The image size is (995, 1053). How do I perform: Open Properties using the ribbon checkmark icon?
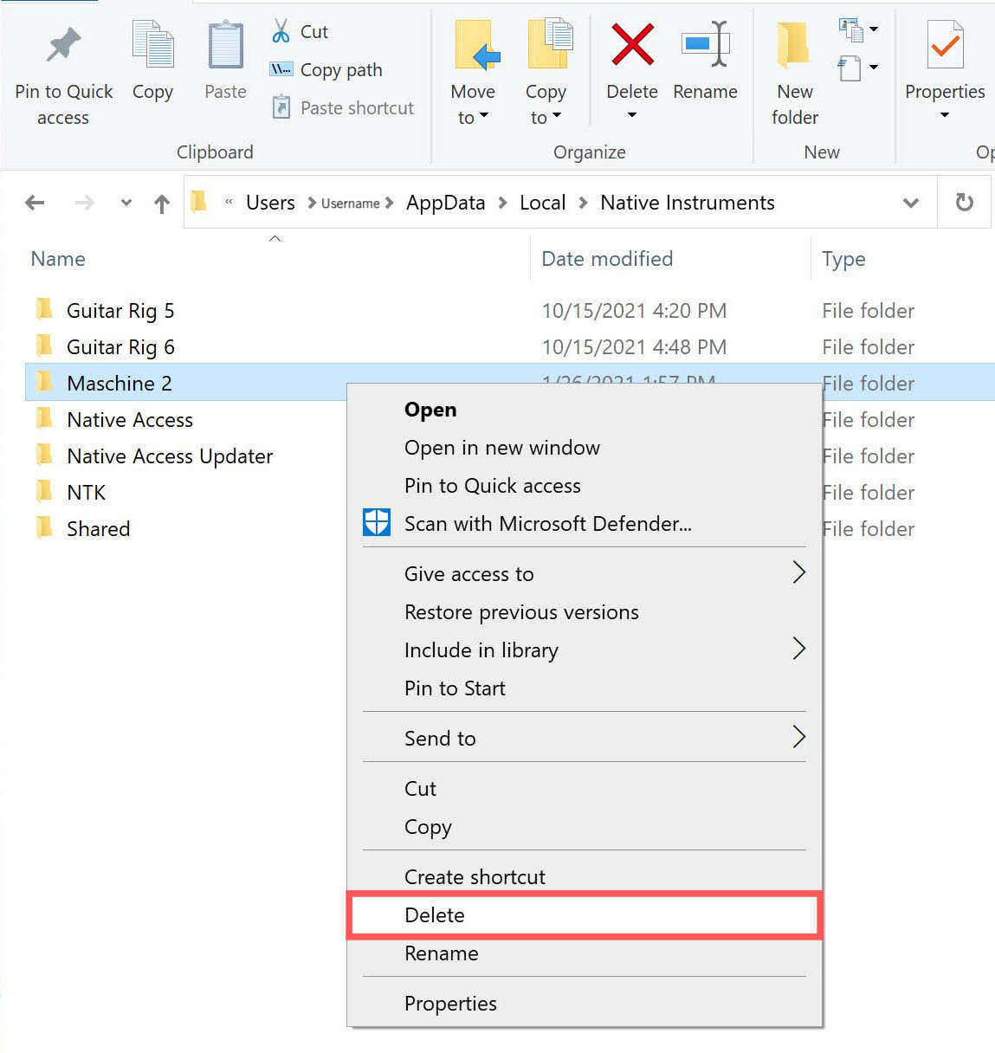point(944,47)
